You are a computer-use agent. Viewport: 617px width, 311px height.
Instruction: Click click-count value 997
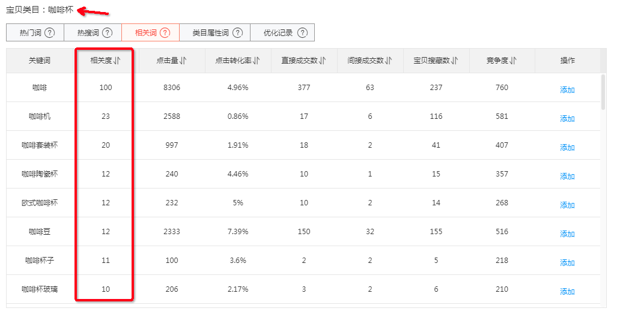pyautogui.click(x=172, y=145)
